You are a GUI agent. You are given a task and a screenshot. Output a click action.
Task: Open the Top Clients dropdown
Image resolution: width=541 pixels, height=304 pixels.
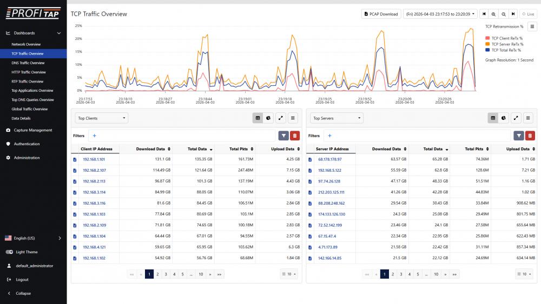click(101, 118)
